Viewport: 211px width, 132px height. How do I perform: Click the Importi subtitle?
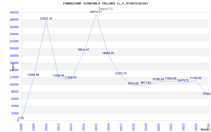point(105,9)
